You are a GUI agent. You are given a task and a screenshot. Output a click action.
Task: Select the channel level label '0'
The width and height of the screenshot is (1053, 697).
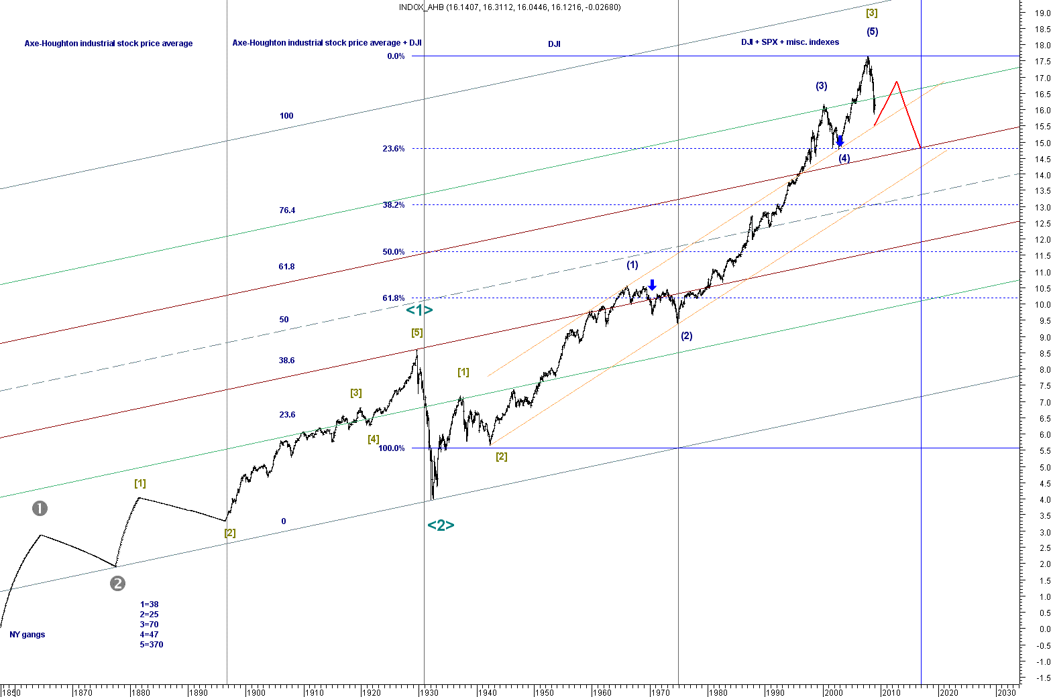284,521
